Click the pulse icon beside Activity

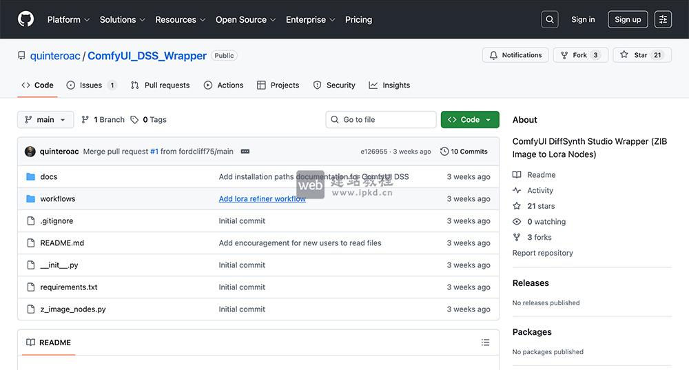coord(517,190)
